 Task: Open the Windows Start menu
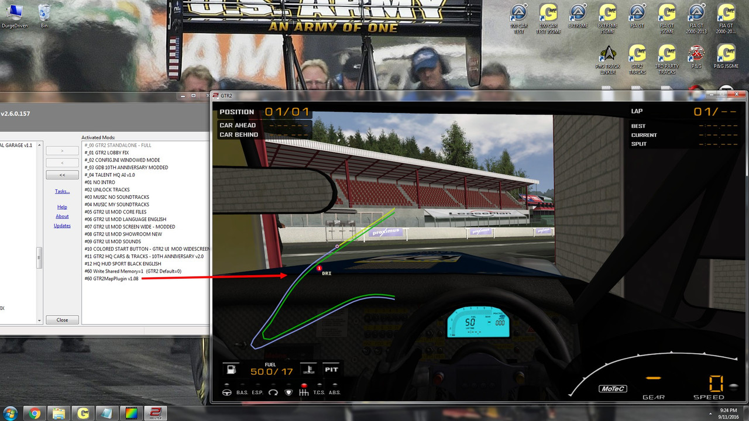(x=11, y=413)
